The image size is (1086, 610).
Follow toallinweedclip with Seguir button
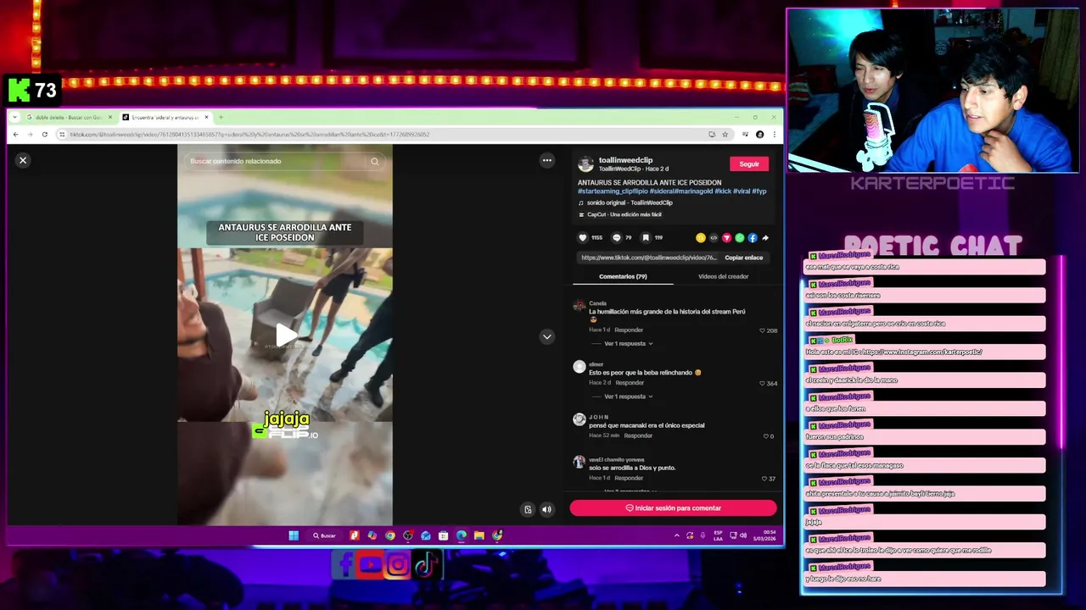click(748, 164)
